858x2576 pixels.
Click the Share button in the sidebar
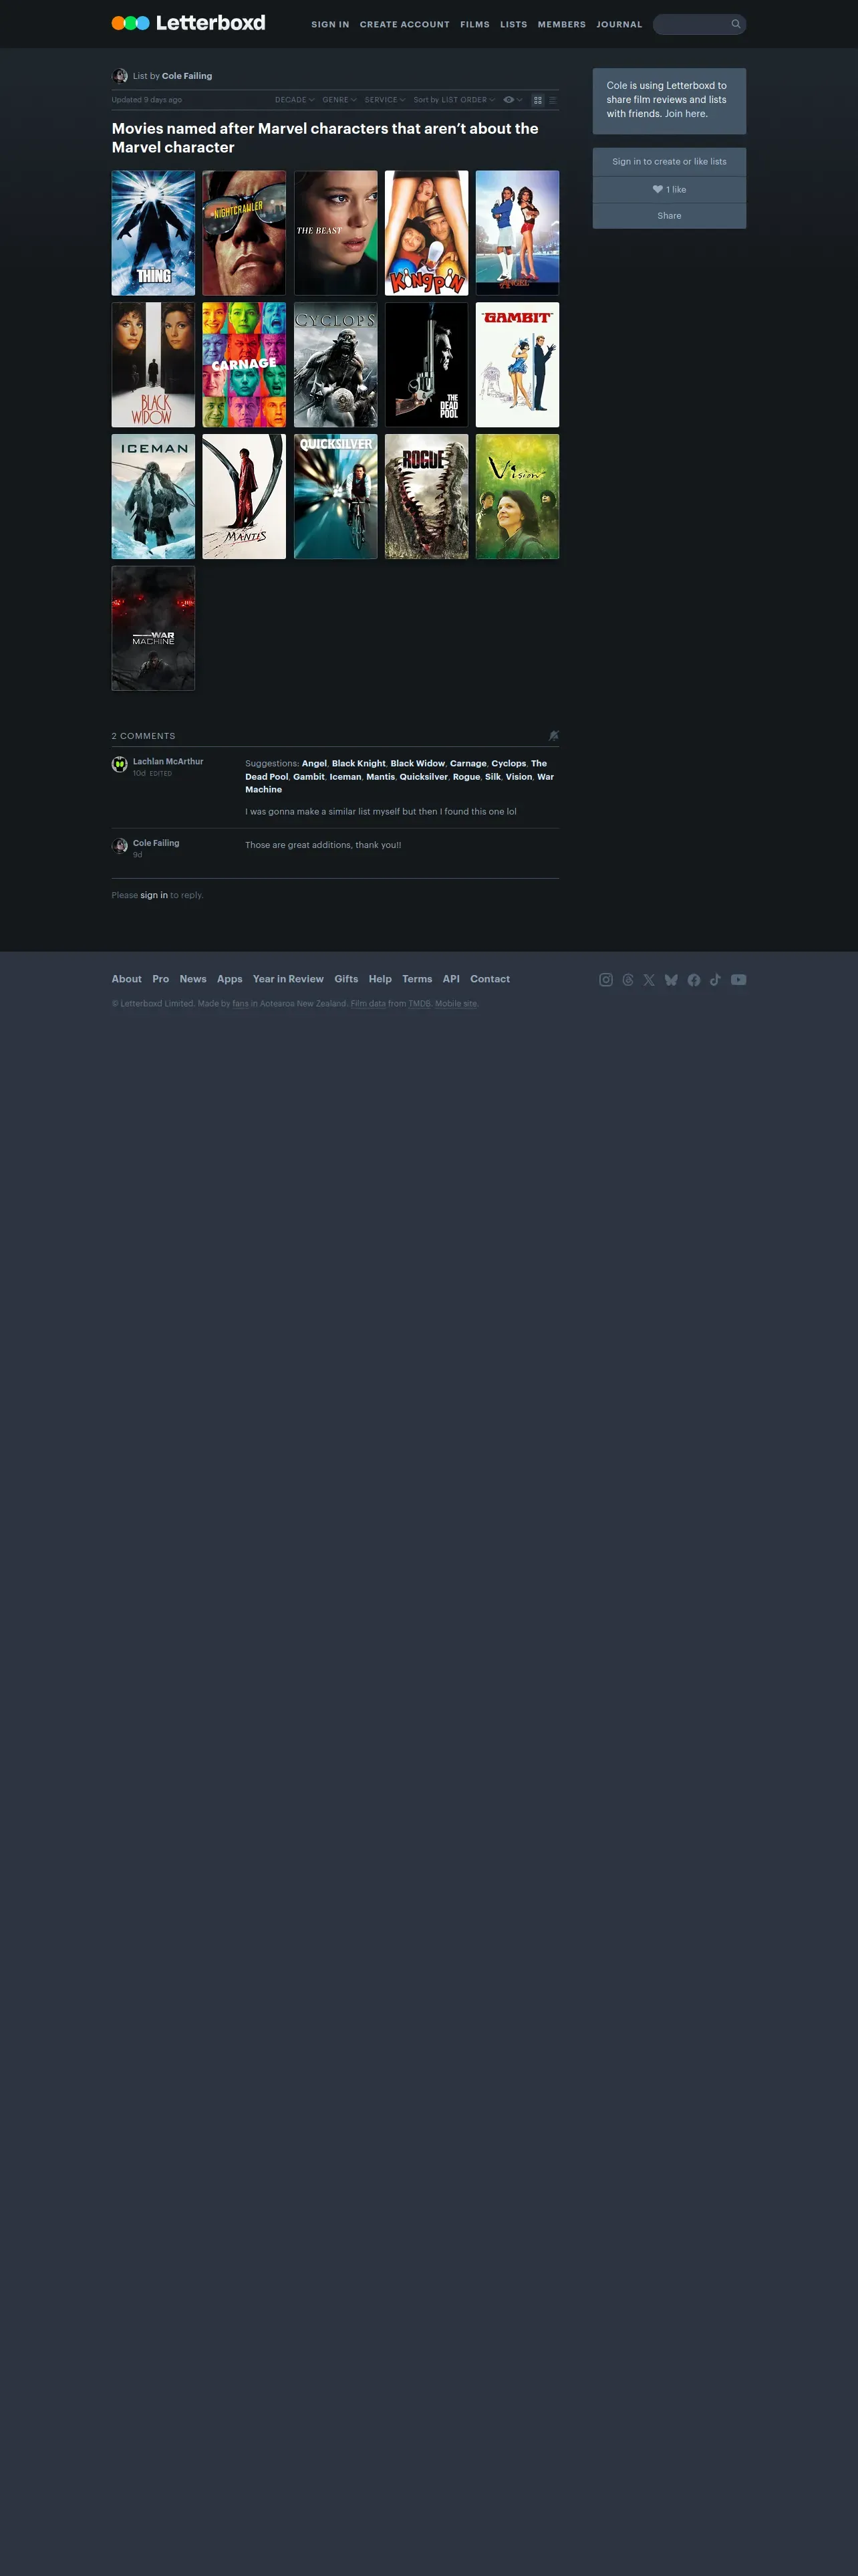click(x=669, y=216)
